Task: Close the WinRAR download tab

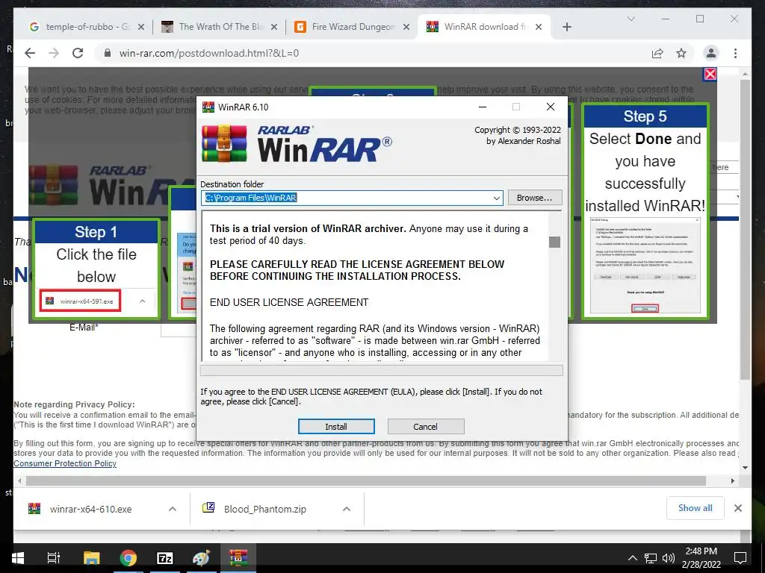Action: pos(539,27)
